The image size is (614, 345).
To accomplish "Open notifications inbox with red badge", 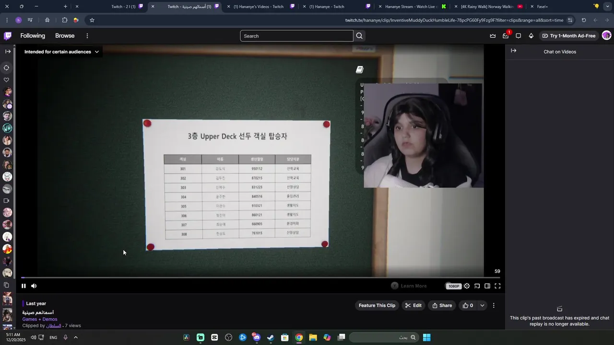I will coord(506,36).
